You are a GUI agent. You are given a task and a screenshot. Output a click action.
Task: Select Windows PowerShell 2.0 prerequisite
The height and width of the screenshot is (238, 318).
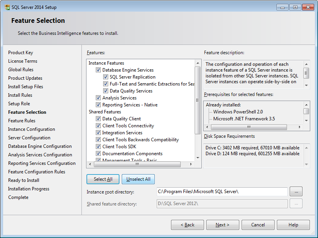pos(238,112)
